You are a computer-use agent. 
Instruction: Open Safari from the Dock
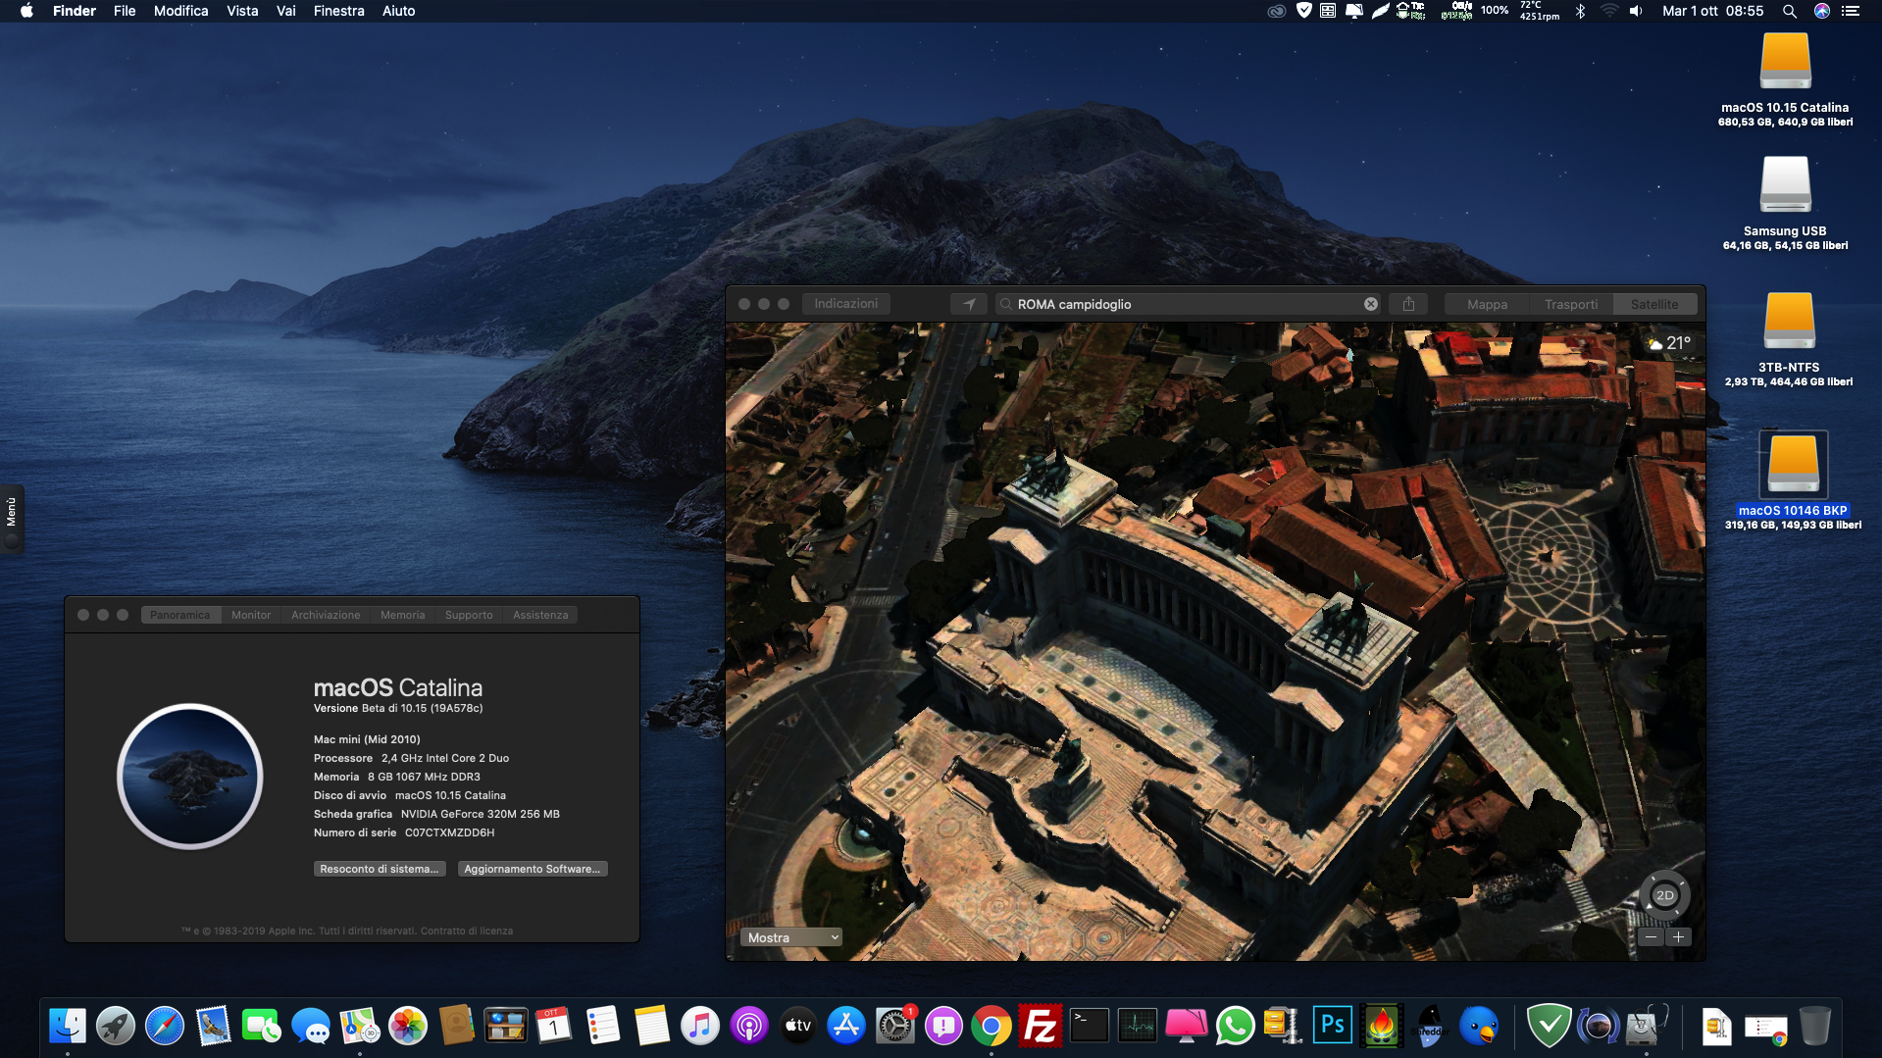pyautogui.click(x=165, y=1026)
